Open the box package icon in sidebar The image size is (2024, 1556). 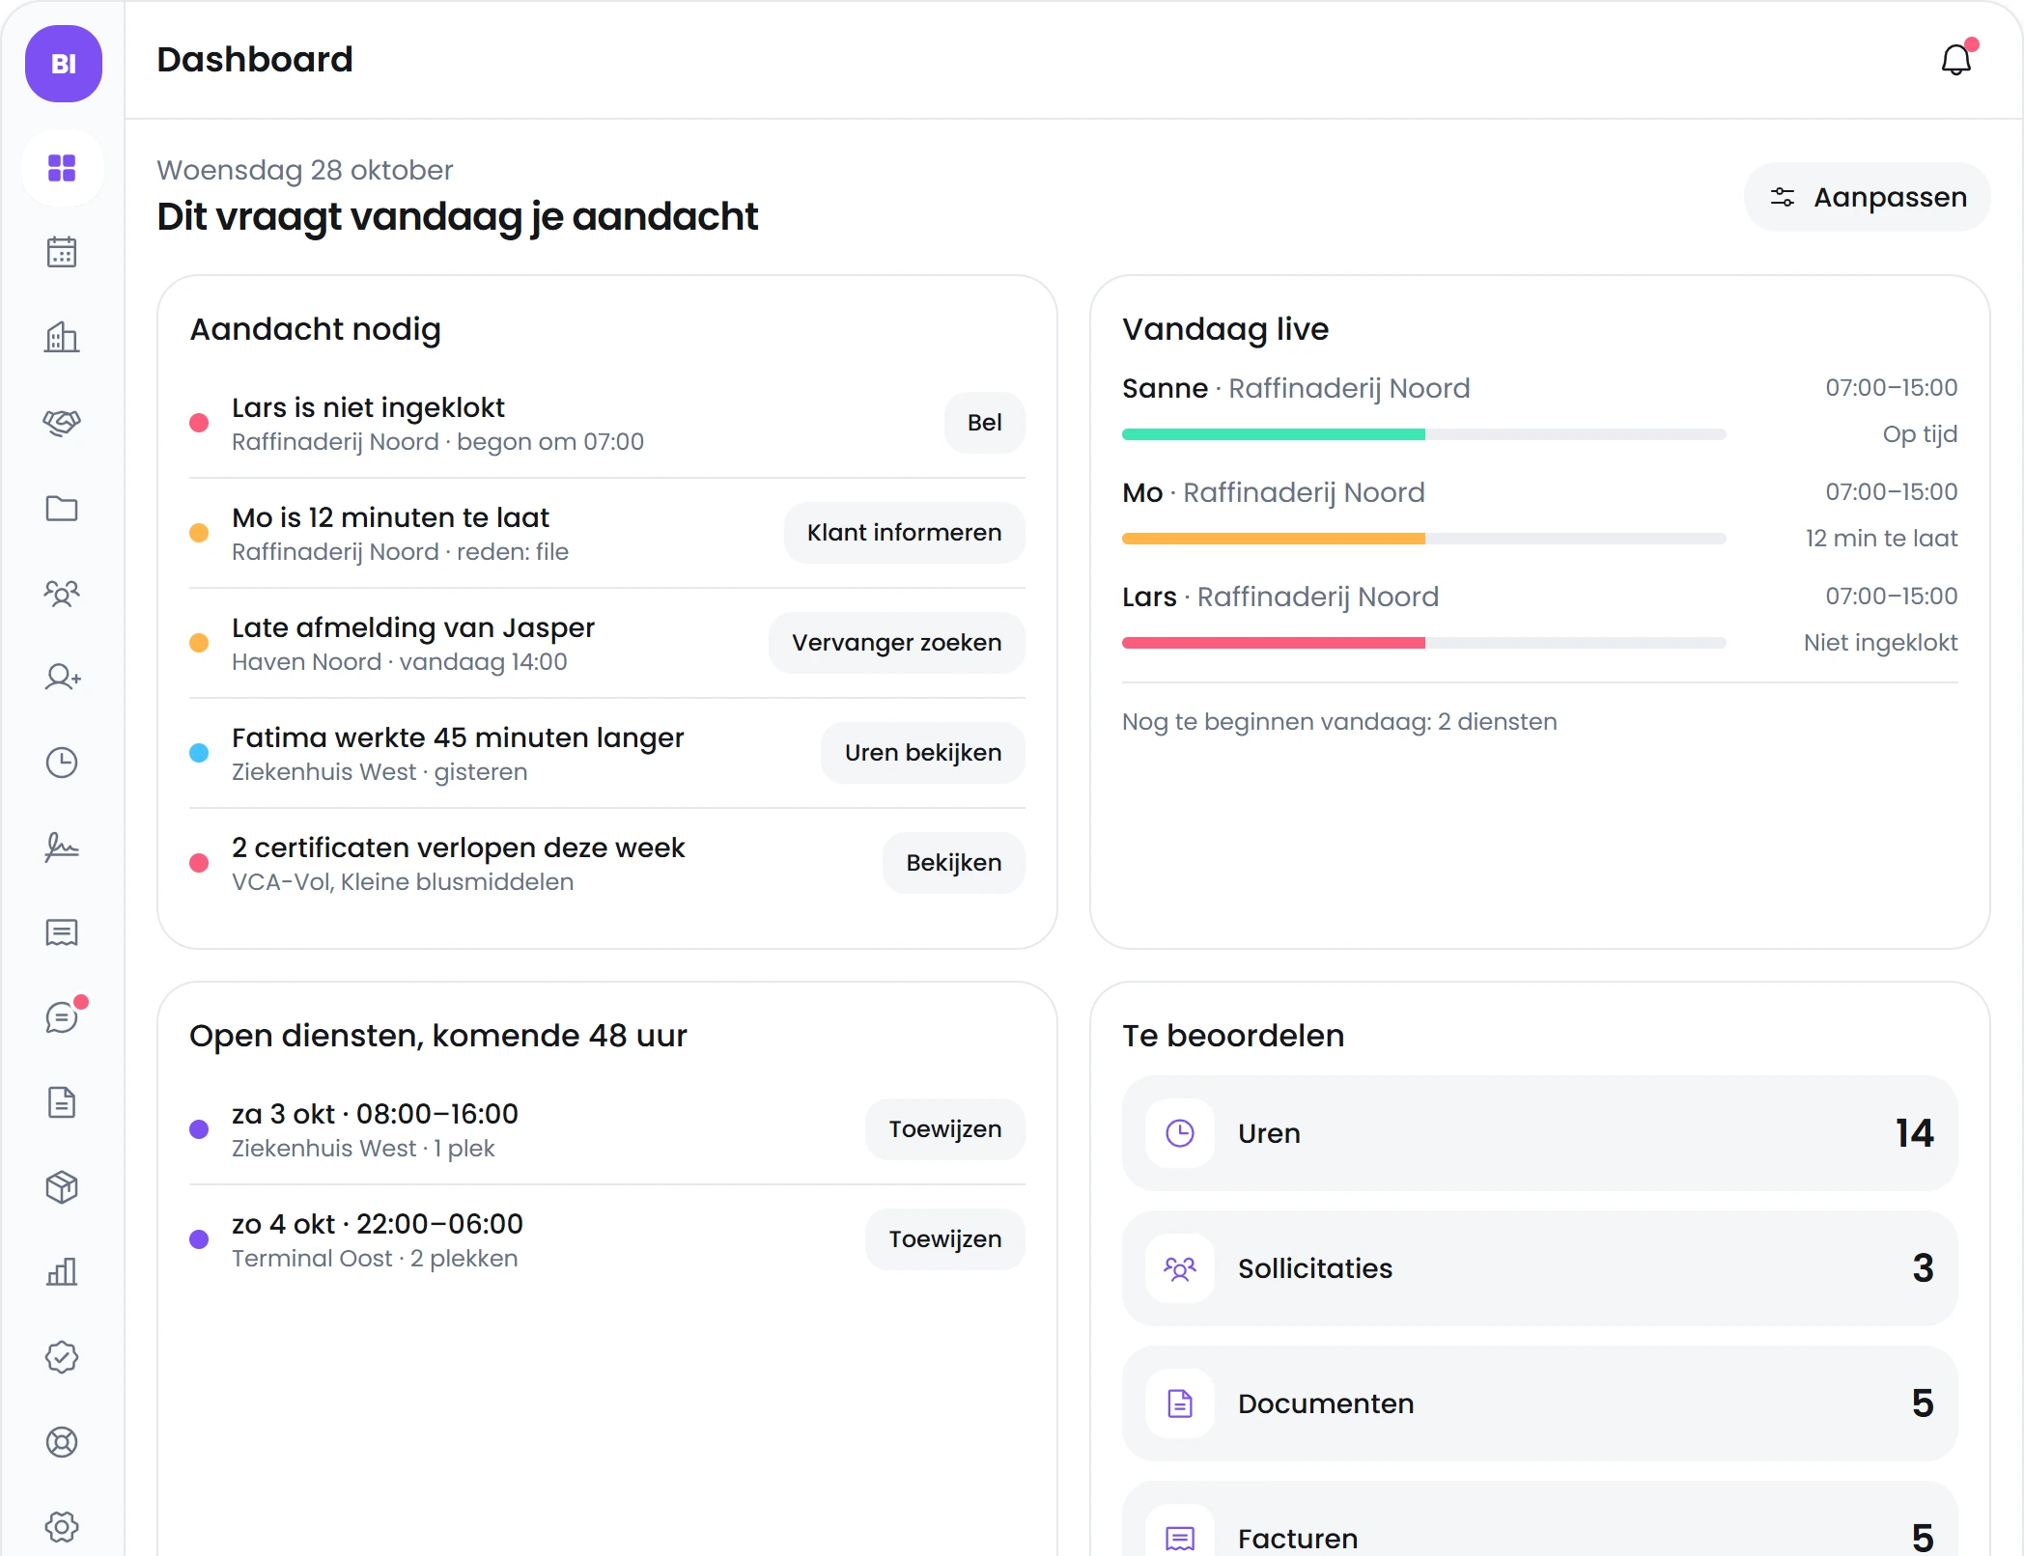point(62,1187)
